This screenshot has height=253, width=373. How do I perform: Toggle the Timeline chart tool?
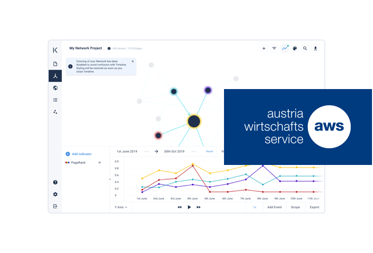point(284,49)
